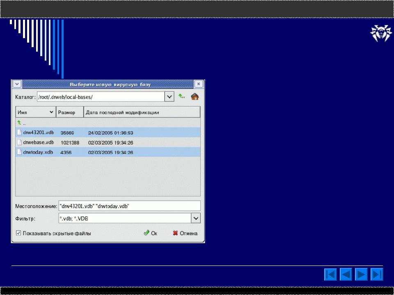Sort by Дата последней модификации column
The image size is (394, 295).
[x=142, y=112]
